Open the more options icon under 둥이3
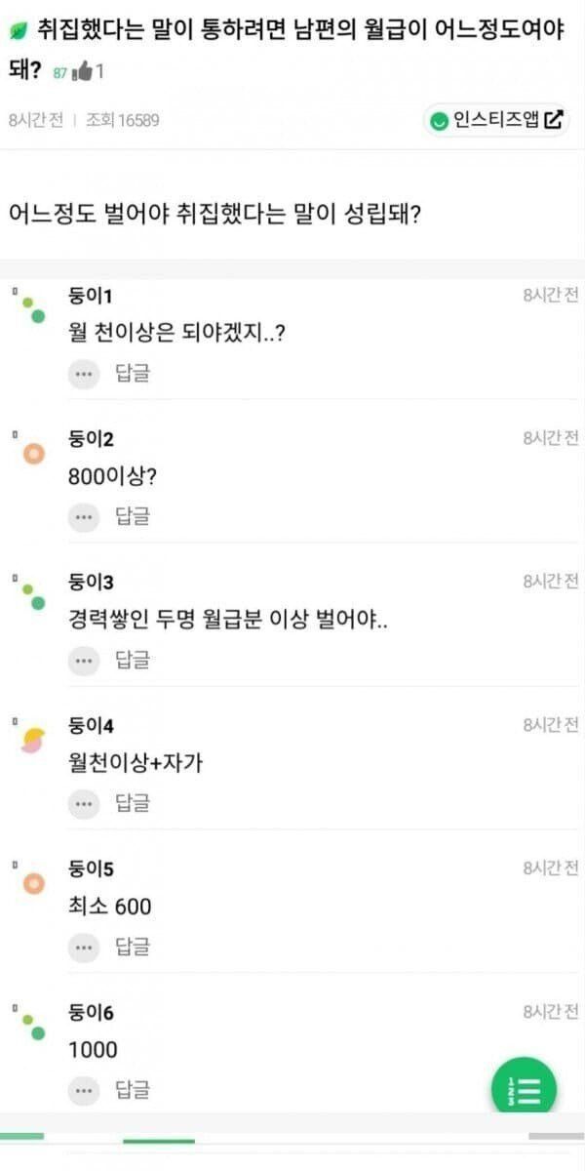585x1171 pixels. [x=84, y=660]
